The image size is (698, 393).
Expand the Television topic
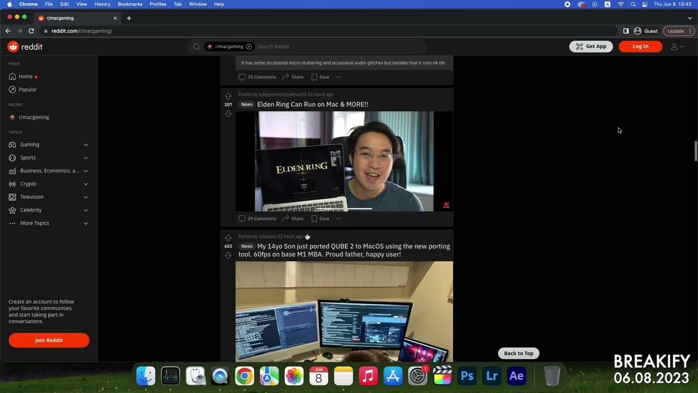tap(49, 197)
